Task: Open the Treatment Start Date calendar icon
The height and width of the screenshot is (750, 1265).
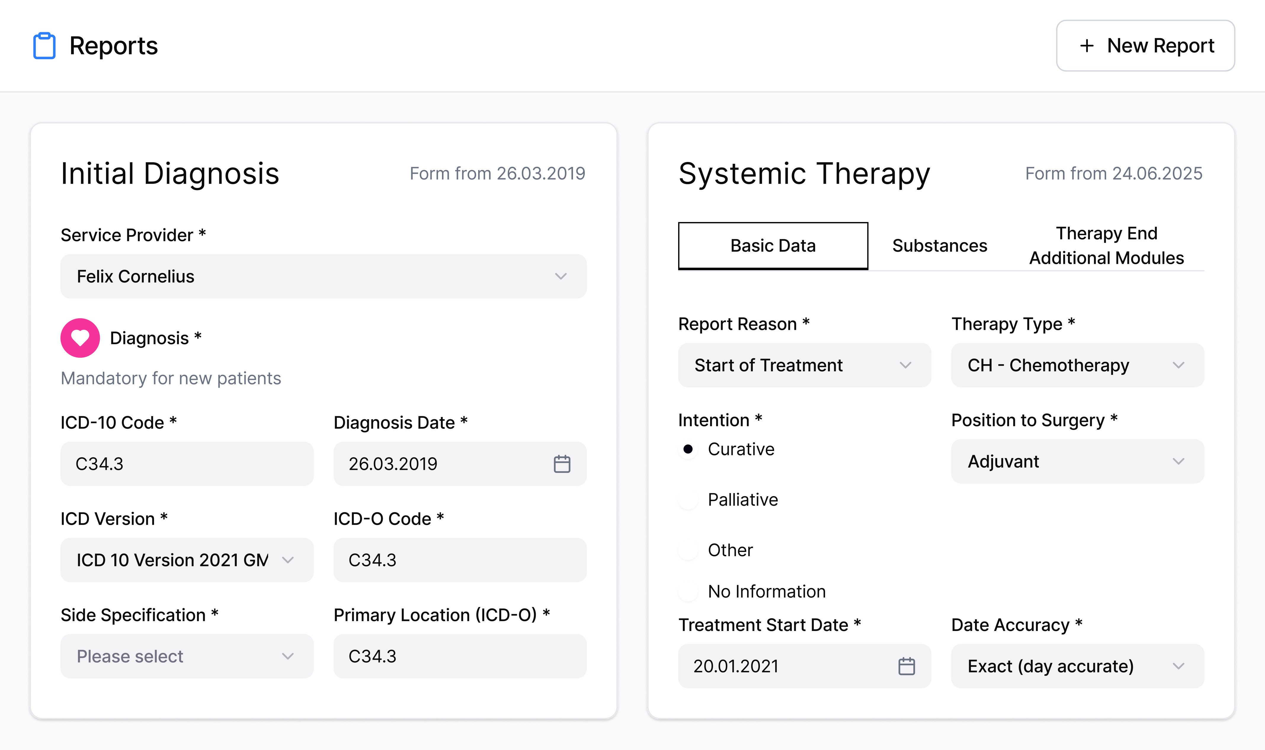Action: [906, 666]
